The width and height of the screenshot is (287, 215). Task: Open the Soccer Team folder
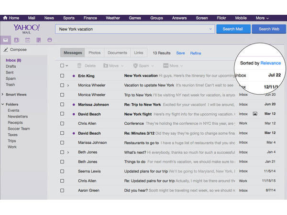tap(19, 129)
